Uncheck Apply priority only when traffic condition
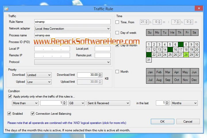 (x=10, y=96)
